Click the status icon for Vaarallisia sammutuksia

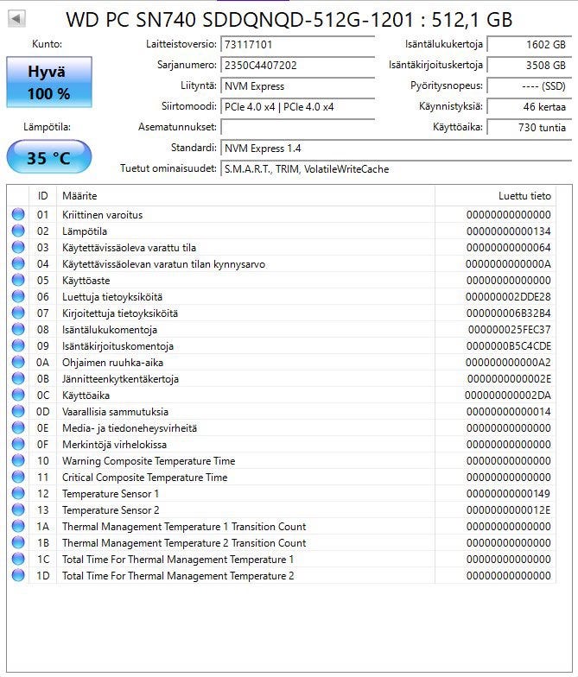click(x=18, y=411)
